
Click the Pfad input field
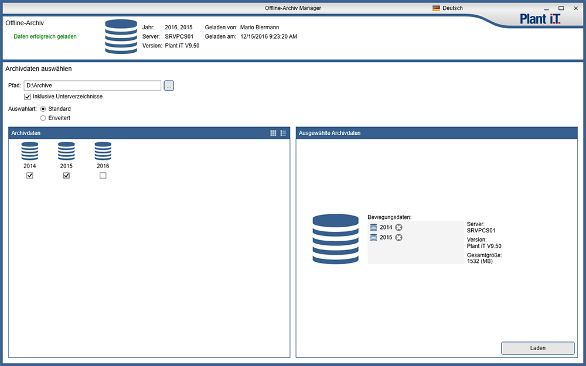tap(92, 86)
